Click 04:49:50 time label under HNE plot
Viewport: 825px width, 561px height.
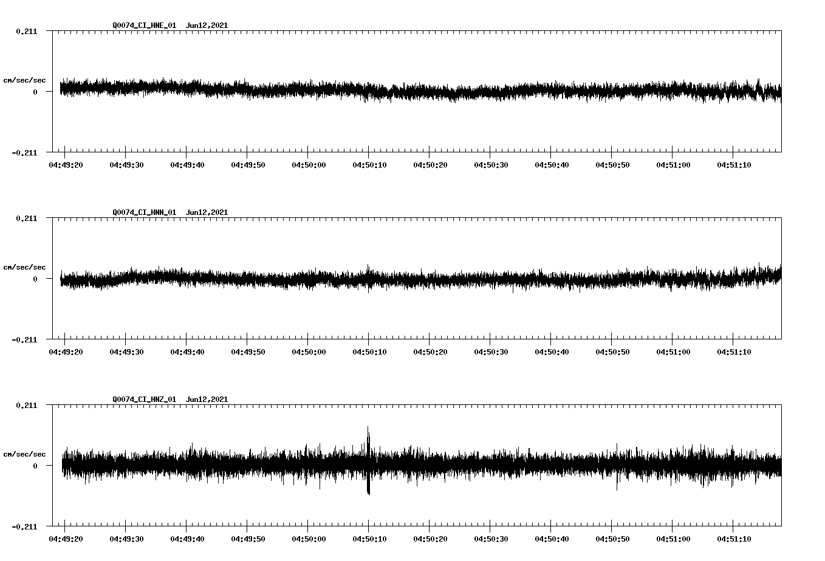tap(248, 165)
